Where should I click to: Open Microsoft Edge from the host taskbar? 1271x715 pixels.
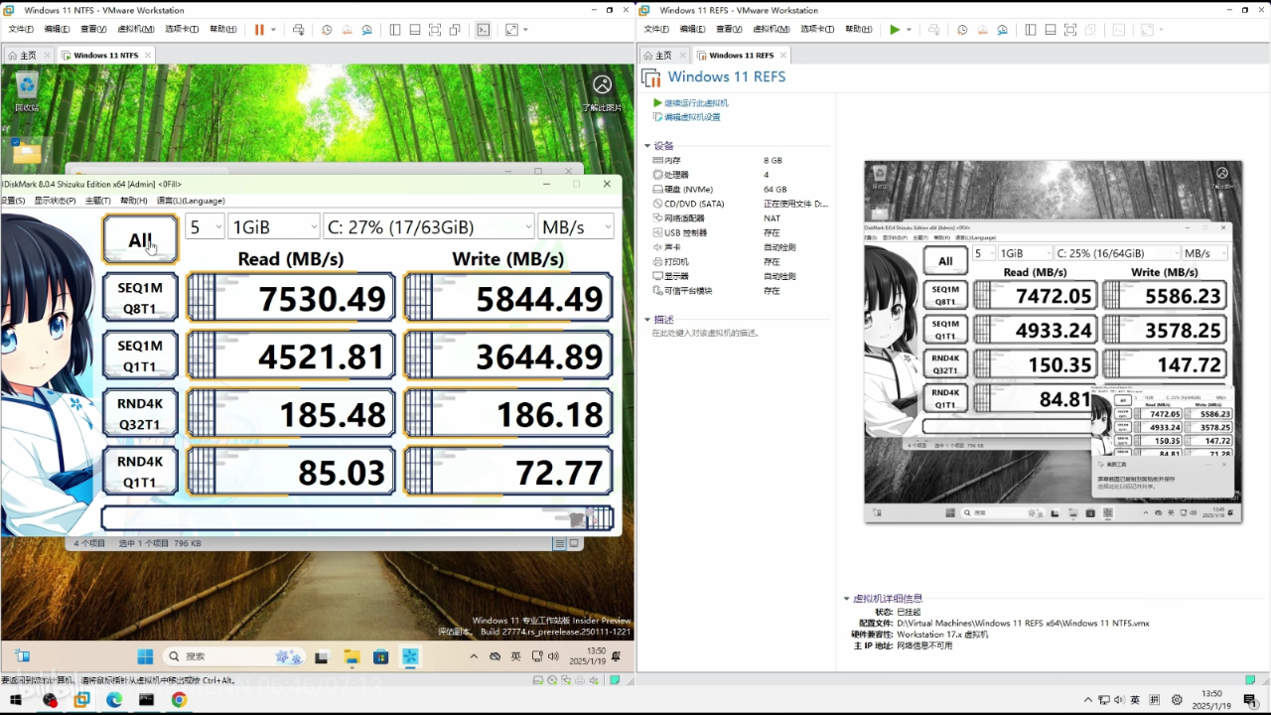click(x=114, y=700)
